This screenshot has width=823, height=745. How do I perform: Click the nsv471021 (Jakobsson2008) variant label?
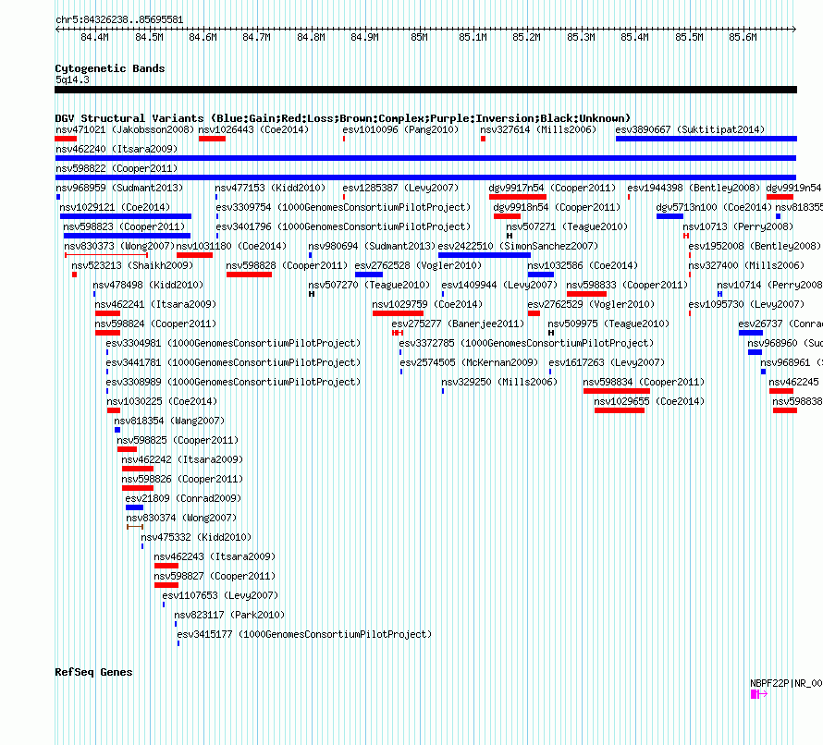[125, 129]
